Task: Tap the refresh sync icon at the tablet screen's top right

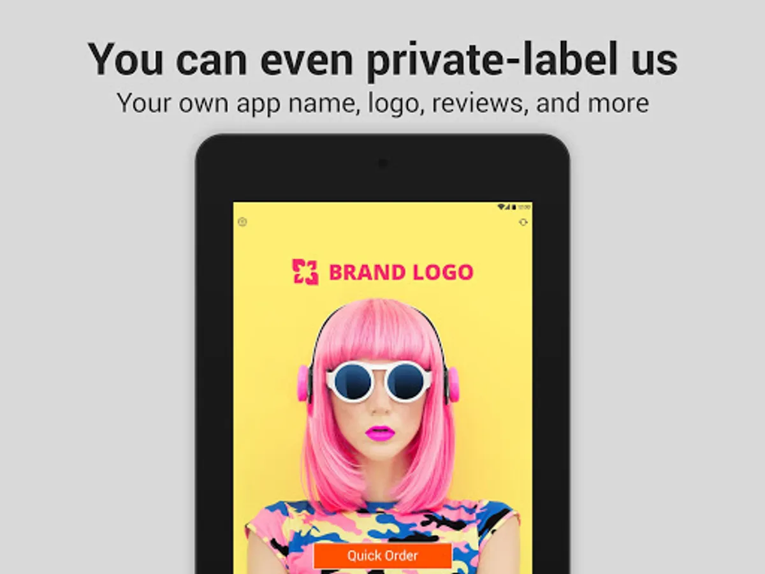Action: pos(523,222)
